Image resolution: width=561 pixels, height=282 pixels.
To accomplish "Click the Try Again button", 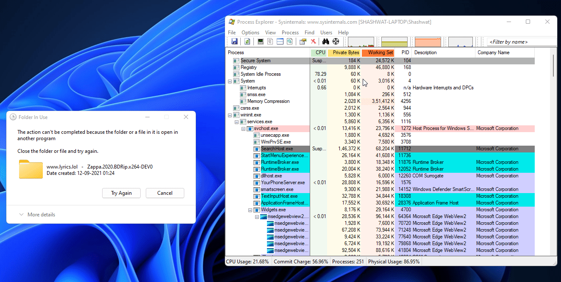I will [121, 193].
